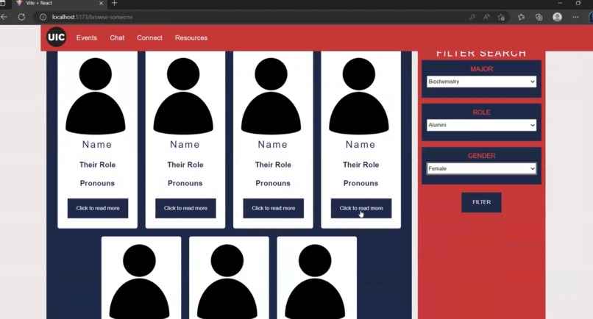
Task: Click the bottom-row left profile avatar
Action: pos(139,282)
